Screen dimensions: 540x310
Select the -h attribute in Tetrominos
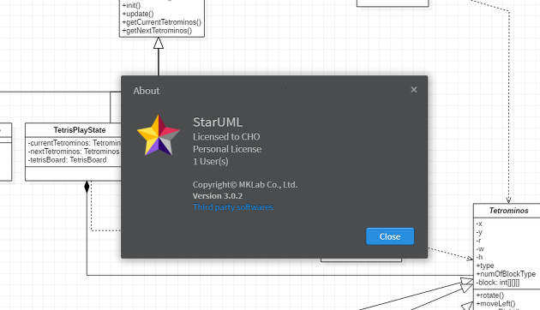tap(479, 257)
